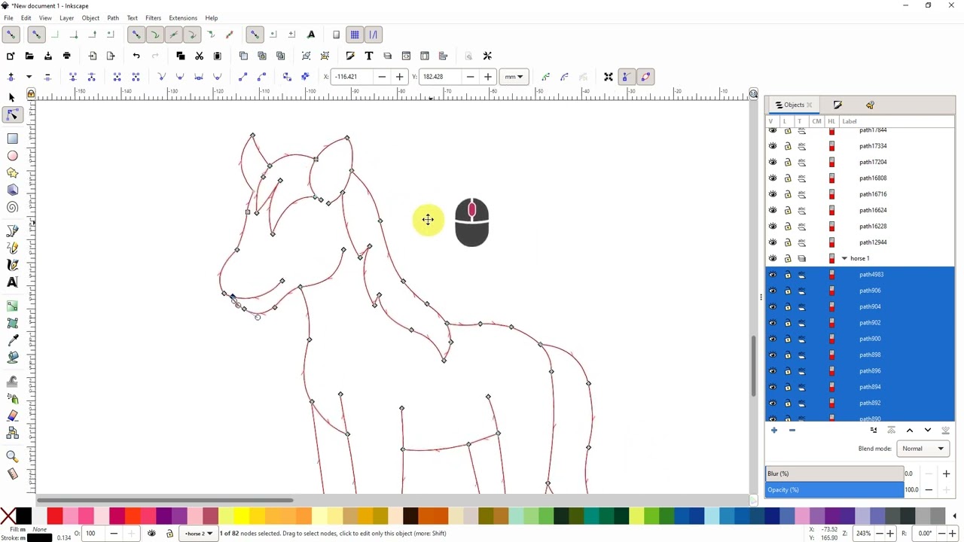Open the Filters menu
This screenshot has width=964, height=542.
[153, 18]
